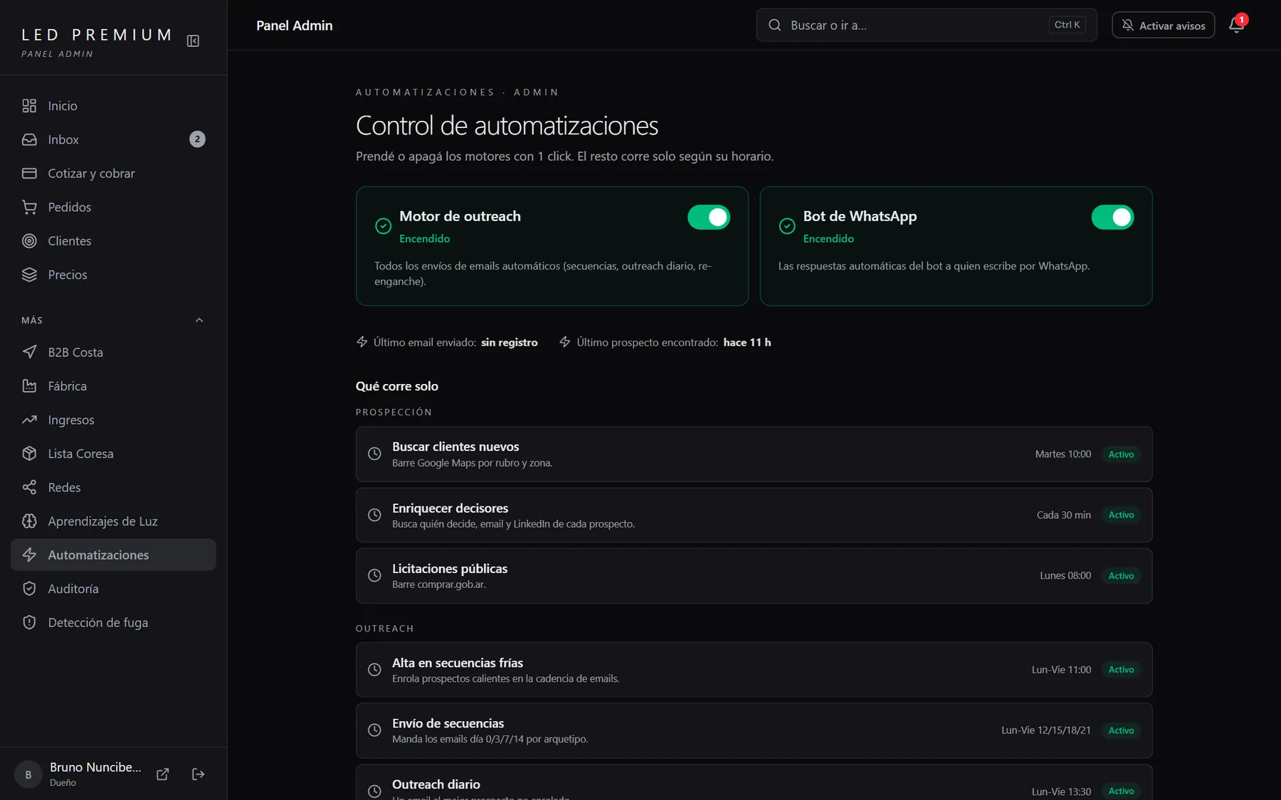Focus the Buscar o ir a search field

(x=926, y=25)
